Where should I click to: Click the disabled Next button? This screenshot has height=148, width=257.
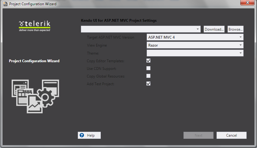[x=198, y=135]
